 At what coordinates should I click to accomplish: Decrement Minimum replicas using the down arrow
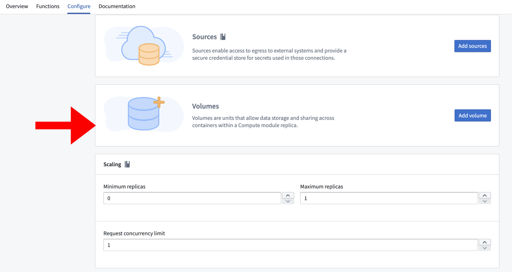(x=288, y=201)
